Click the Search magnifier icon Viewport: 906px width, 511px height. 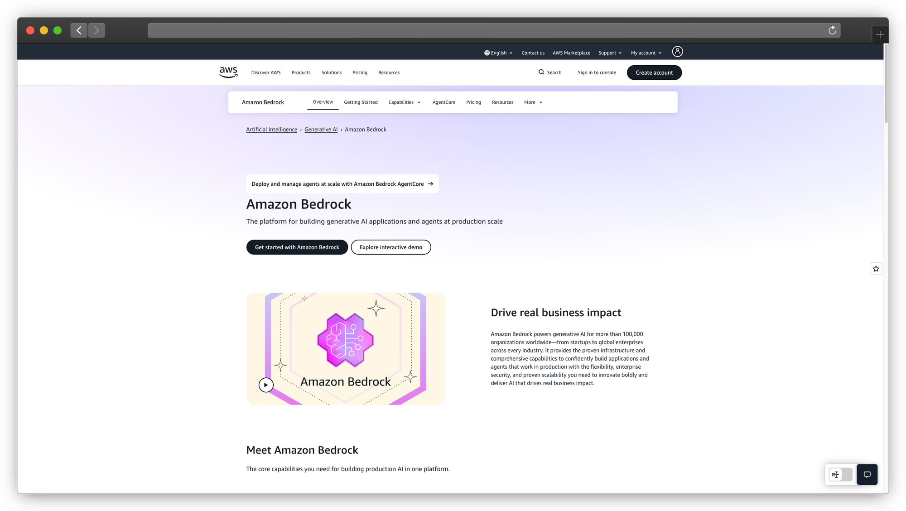(x=541, y=72)
